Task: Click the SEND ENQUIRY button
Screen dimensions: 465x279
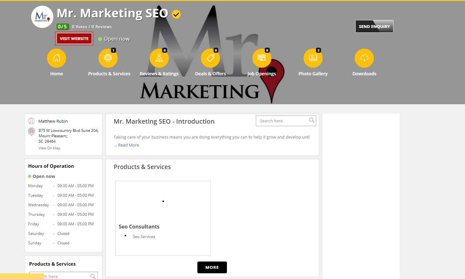Action: [x=374, y=26]
